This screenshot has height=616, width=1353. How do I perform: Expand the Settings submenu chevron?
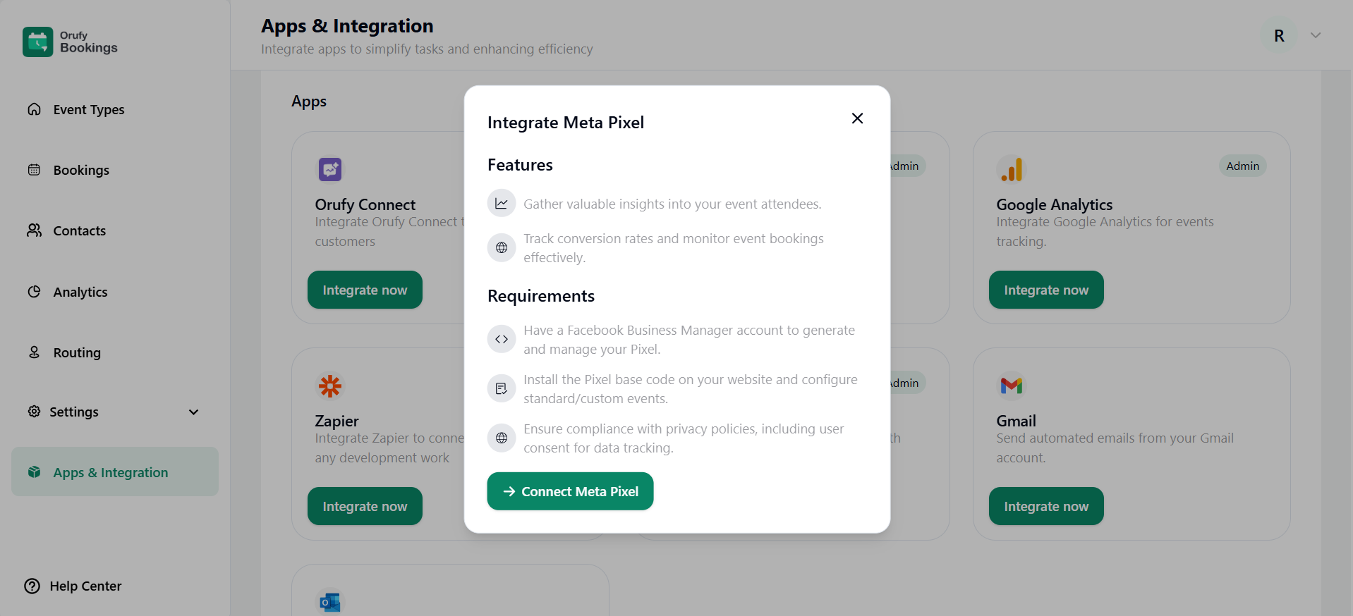tap(193, 412)
